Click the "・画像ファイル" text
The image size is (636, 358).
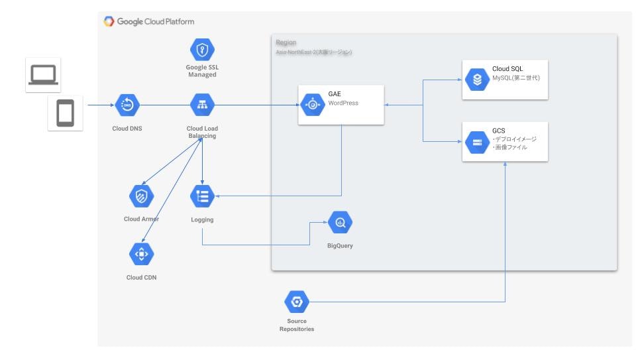click(510, 147)
